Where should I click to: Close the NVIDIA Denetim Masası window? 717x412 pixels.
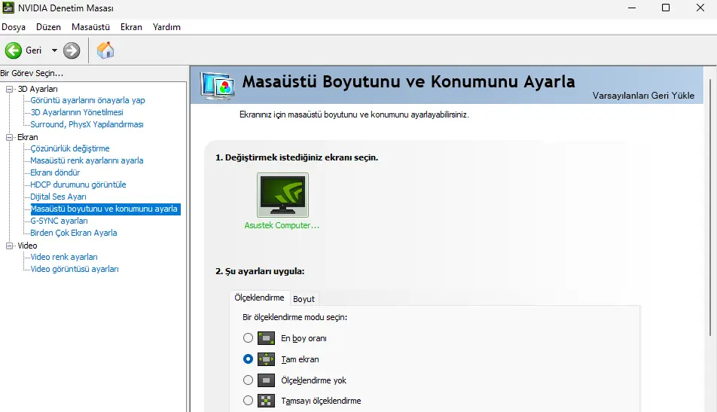click(x=700, y=8)
